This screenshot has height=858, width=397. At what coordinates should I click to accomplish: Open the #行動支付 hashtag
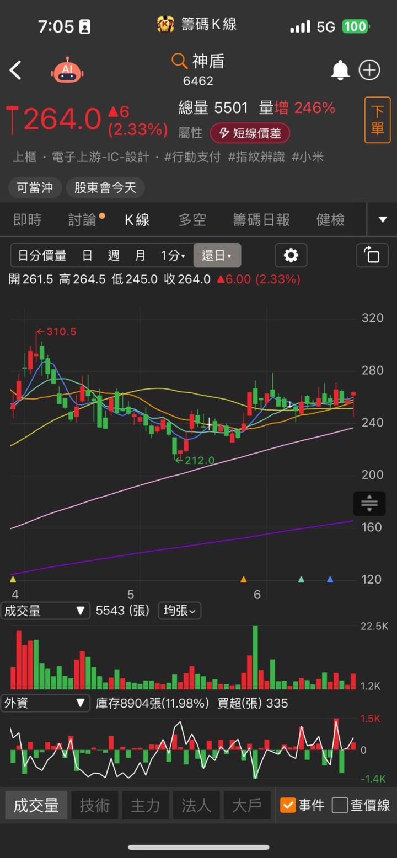pos(192,157)
